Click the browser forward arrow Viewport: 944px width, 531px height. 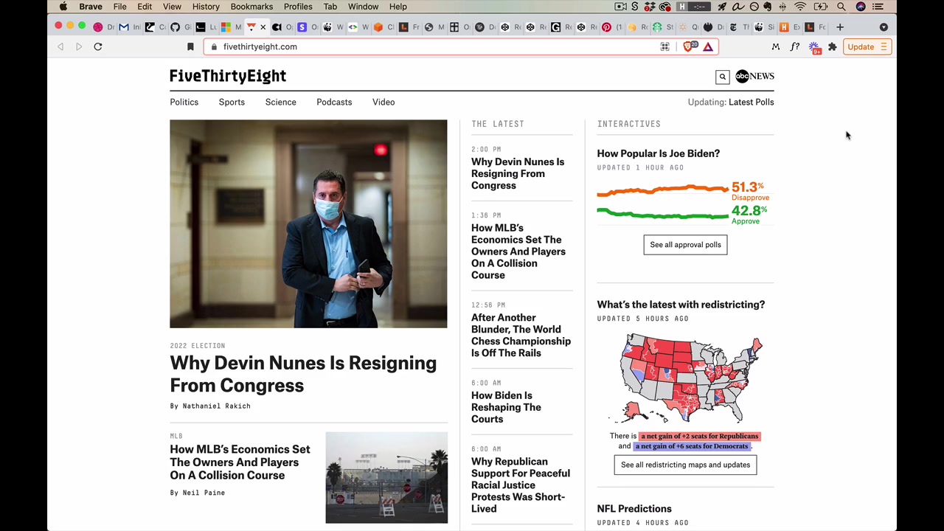[79, 46]
